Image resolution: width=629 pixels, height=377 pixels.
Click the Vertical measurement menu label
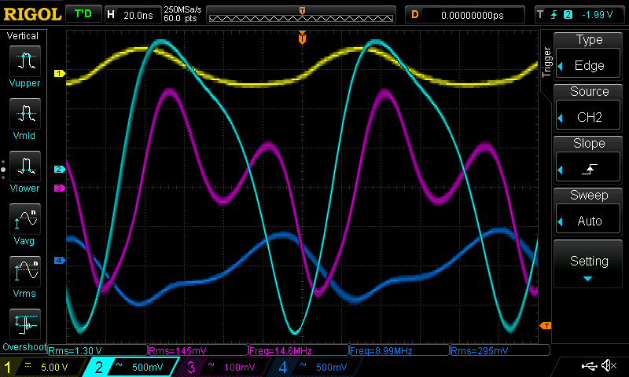[x=23, y=36]
